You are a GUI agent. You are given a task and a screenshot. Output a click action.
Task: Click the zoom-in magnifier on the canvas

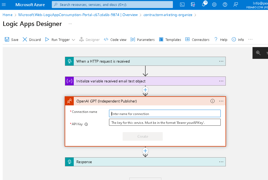[258, 53]
